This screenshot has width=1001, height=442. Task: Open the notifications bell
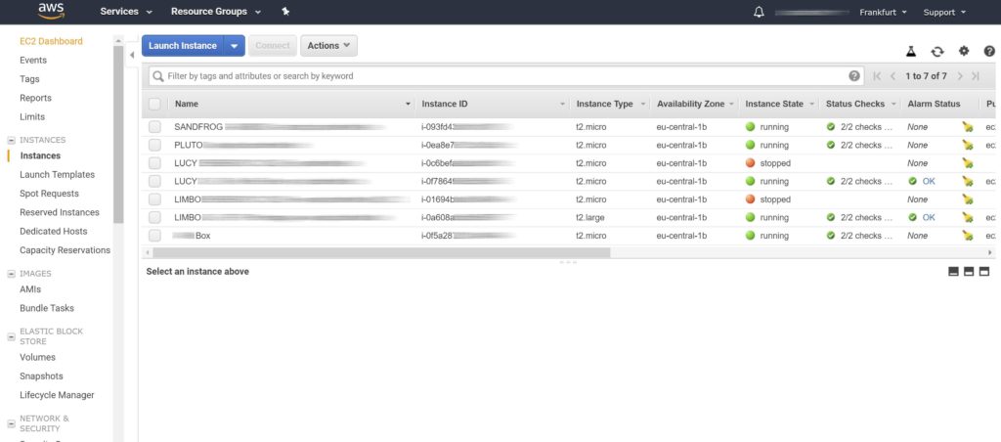[x=759, y=12]
